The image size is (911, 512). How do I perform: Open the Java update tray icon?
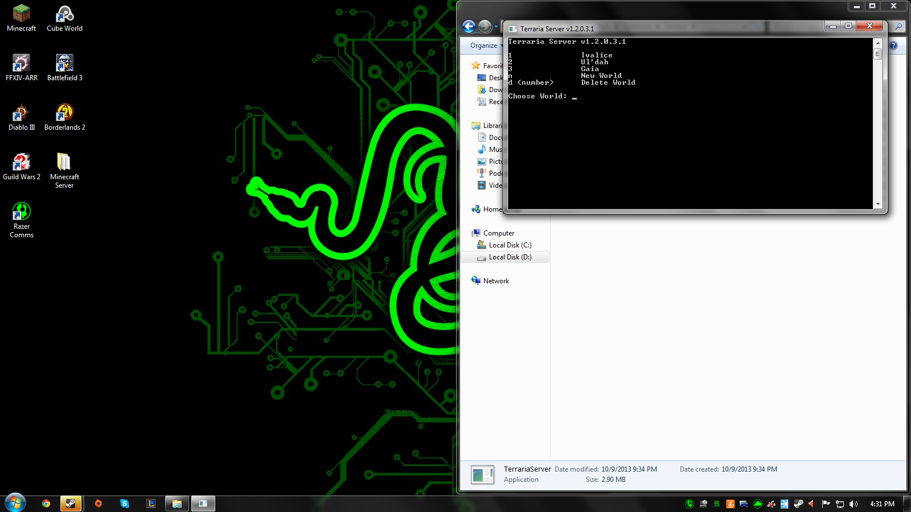click(x=731, y=503)
